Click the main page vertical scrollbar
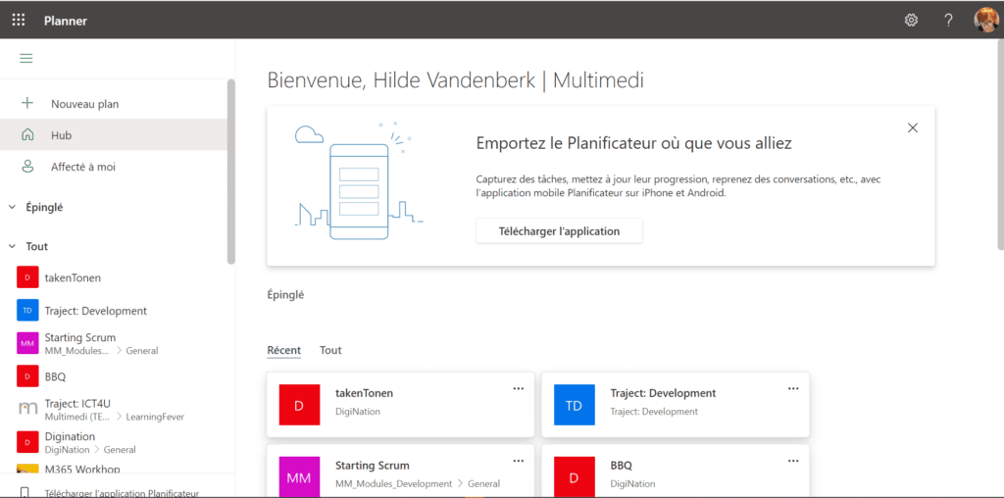The image size is (1004, 498). pyautogui.click(x=1000, y=144)
